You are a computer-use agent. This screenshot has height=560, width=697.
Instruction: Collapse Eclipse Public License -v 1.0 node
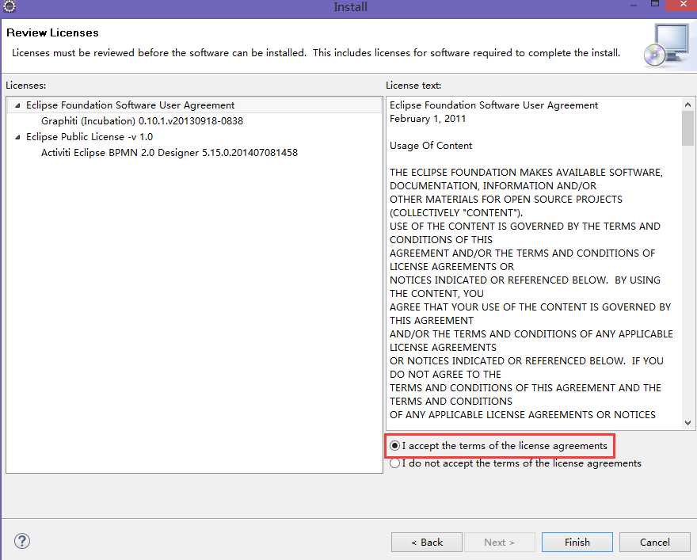coord(17,137)
